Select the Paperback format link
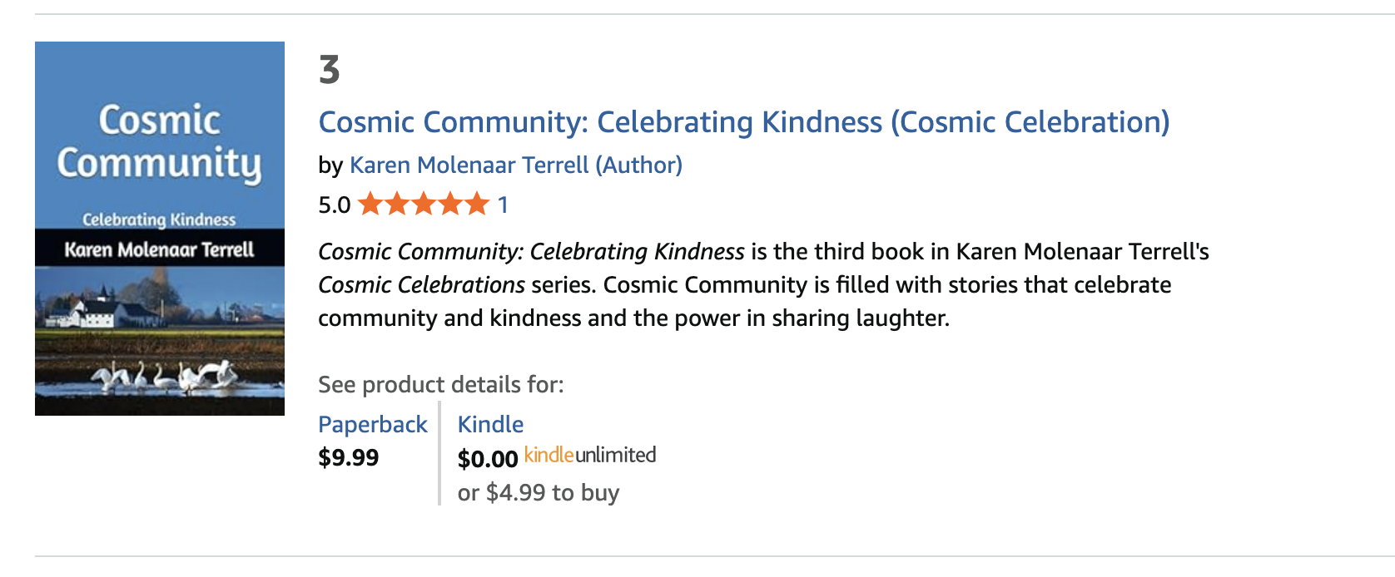 pyautogui.click(x=372, y=425)
